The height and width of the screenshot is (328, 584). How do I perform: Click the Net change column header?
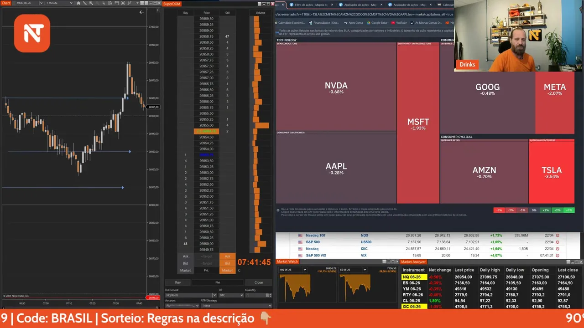point(440,270)
